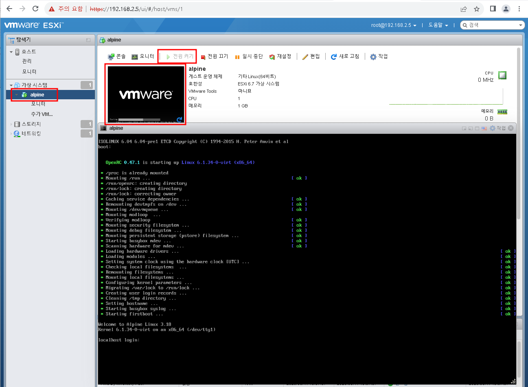Open 모니터 under 호스트
This screenshot has height=387, width=528.
point(29,72)
